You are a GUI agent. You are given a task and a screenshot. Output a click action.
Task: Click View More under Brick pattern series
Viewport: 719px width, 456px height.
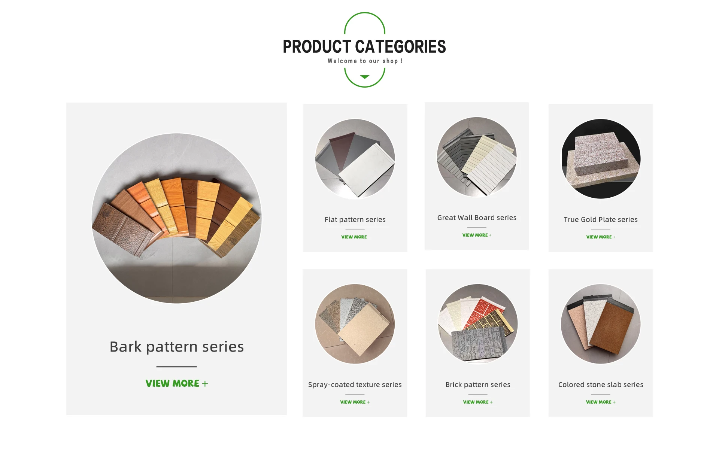coord(477,402)
